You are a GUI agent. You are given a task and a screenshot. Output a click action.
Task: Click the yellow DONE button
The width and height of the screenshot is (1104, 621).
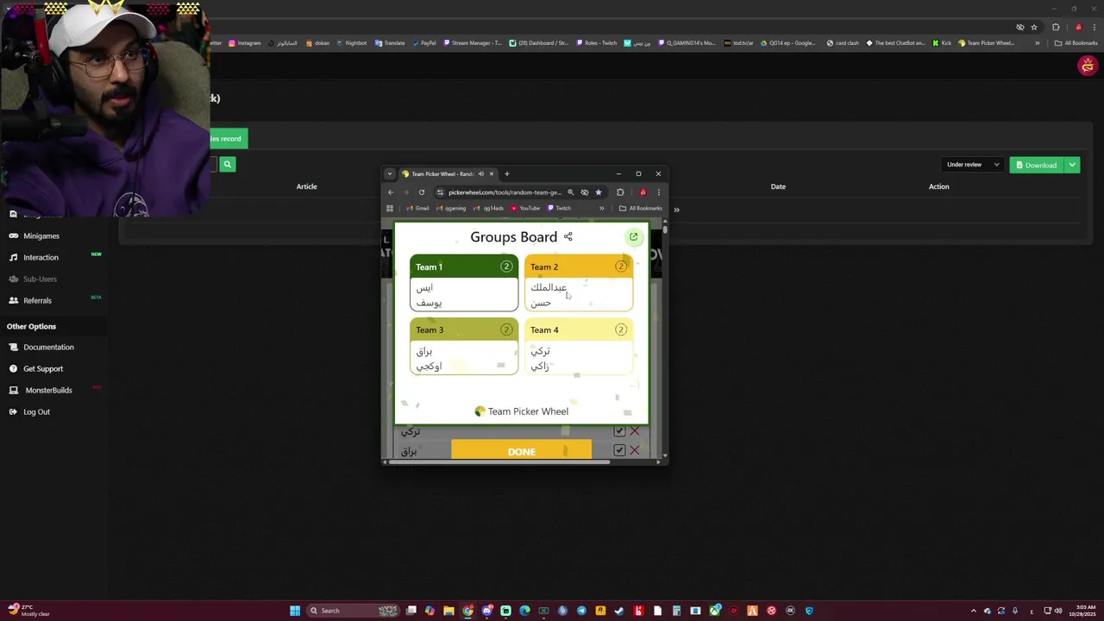pyautogui.click(x=521, y=451)
